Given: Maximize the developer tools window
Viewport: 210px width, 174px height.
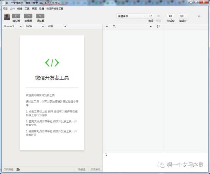Looking at the screenshot, I should (x=196, y=2).
